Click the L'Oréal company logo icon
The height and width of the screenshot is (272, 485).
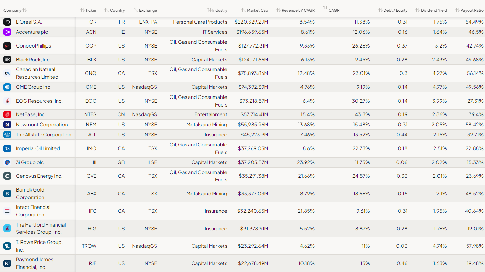click(x=7, y=22)
